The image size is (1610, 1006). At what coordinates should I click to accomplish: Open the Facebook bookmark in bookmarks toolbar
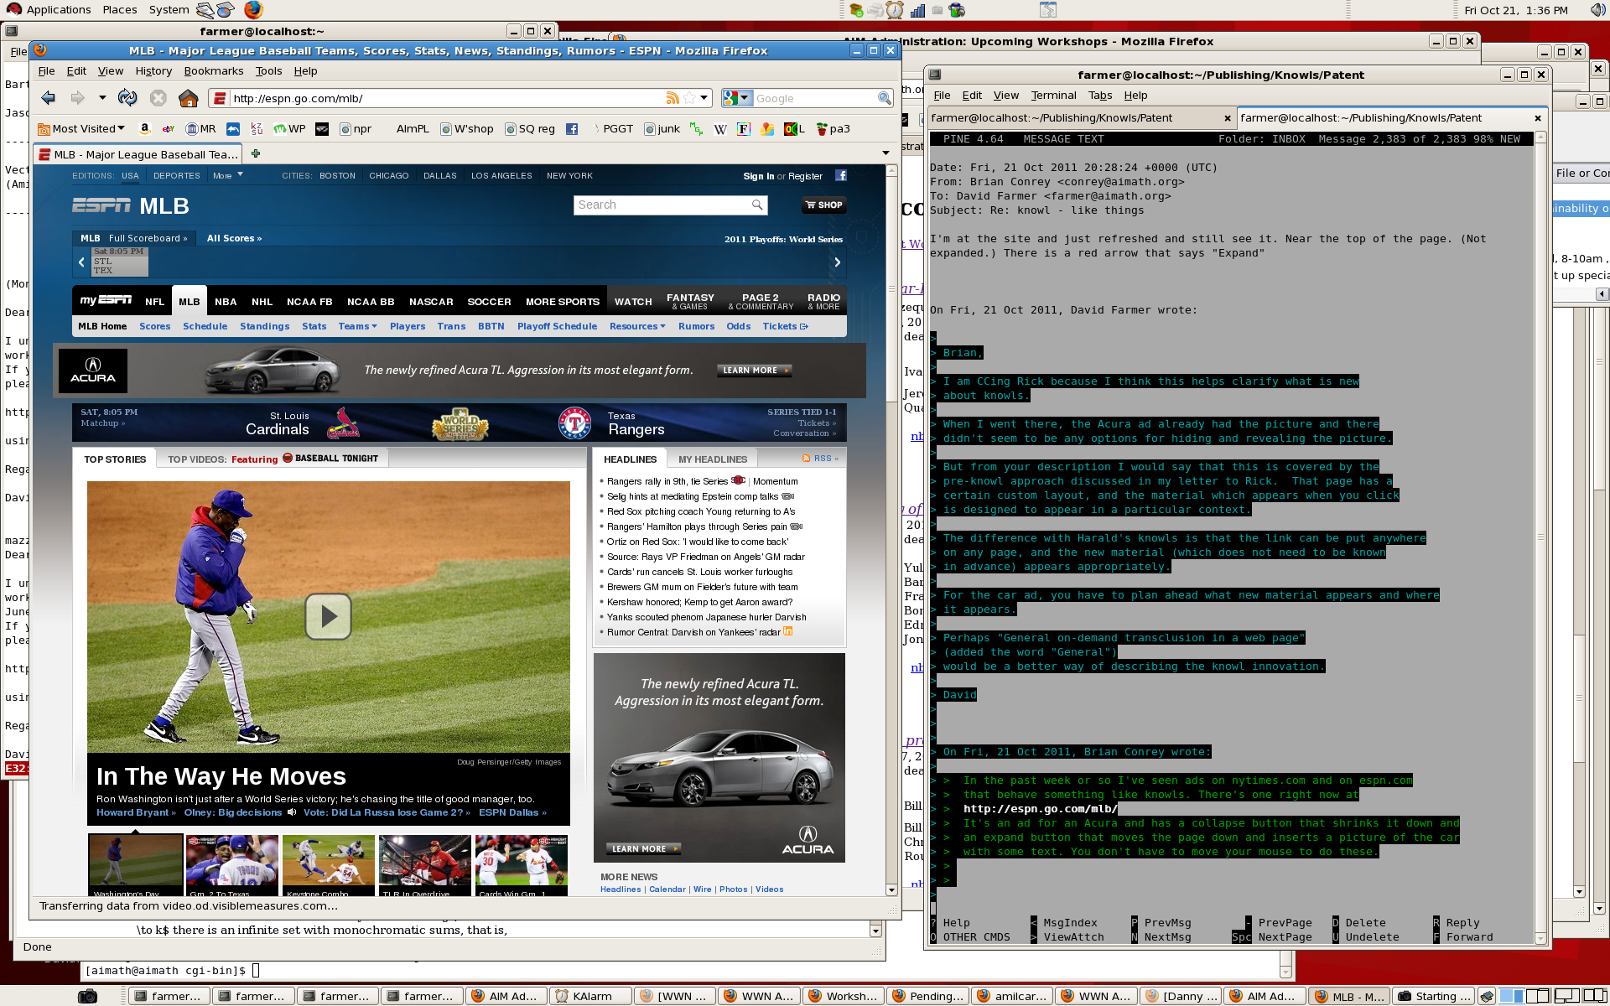(572, 129)
